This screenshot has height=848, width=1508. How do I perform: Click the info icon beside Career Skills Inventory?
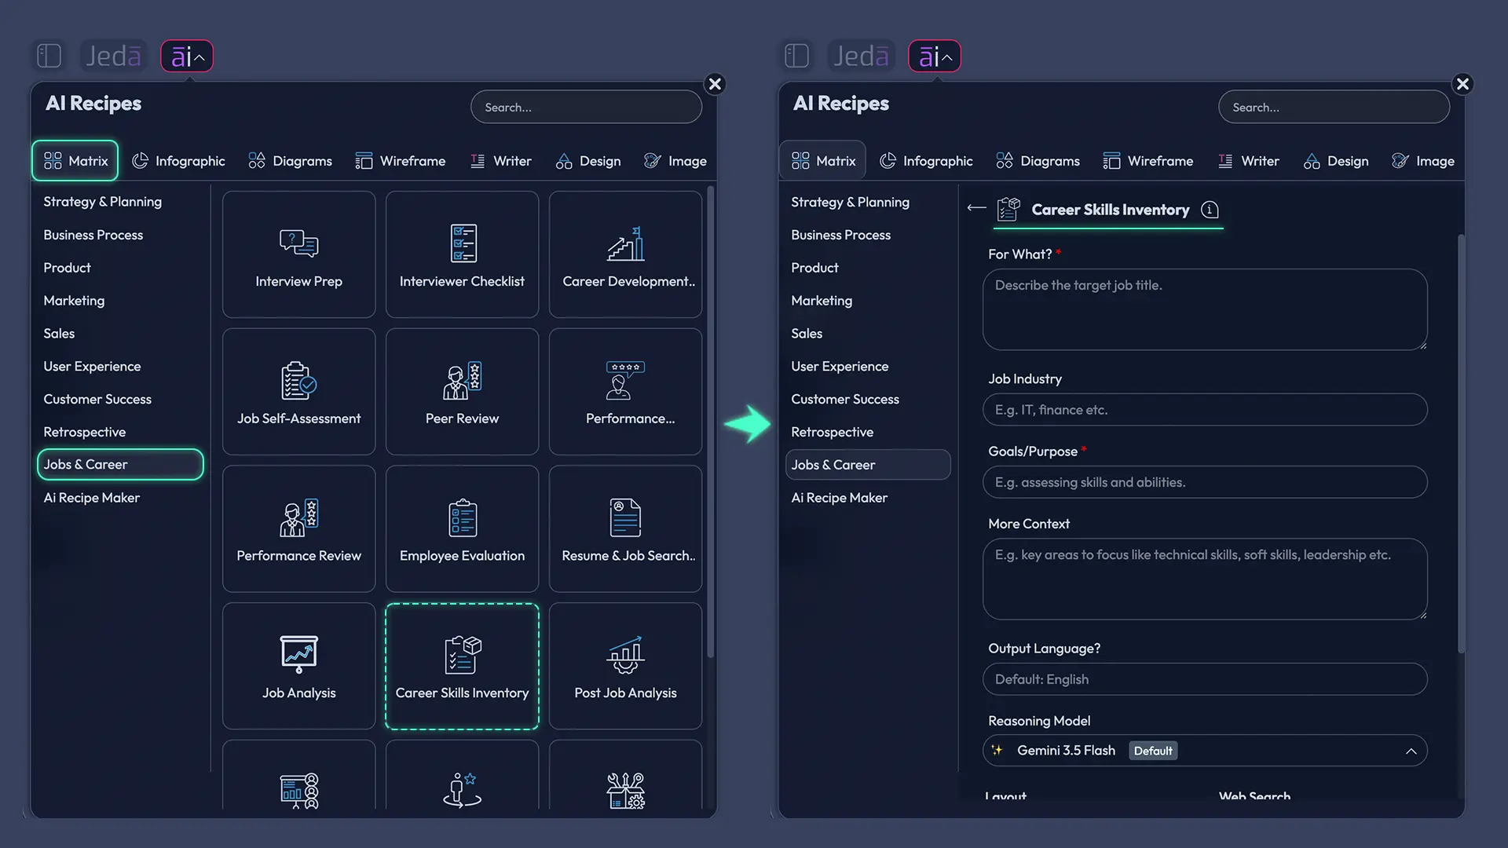tap(1210, 210)
